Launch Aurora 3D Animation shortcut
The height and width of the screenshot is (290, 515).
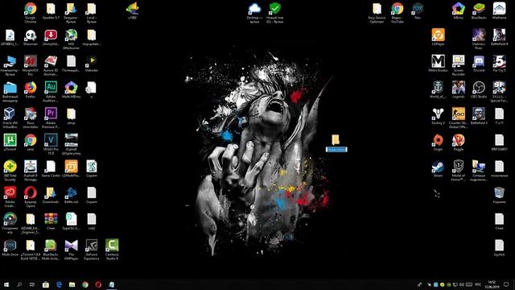[x=51, y=65]
